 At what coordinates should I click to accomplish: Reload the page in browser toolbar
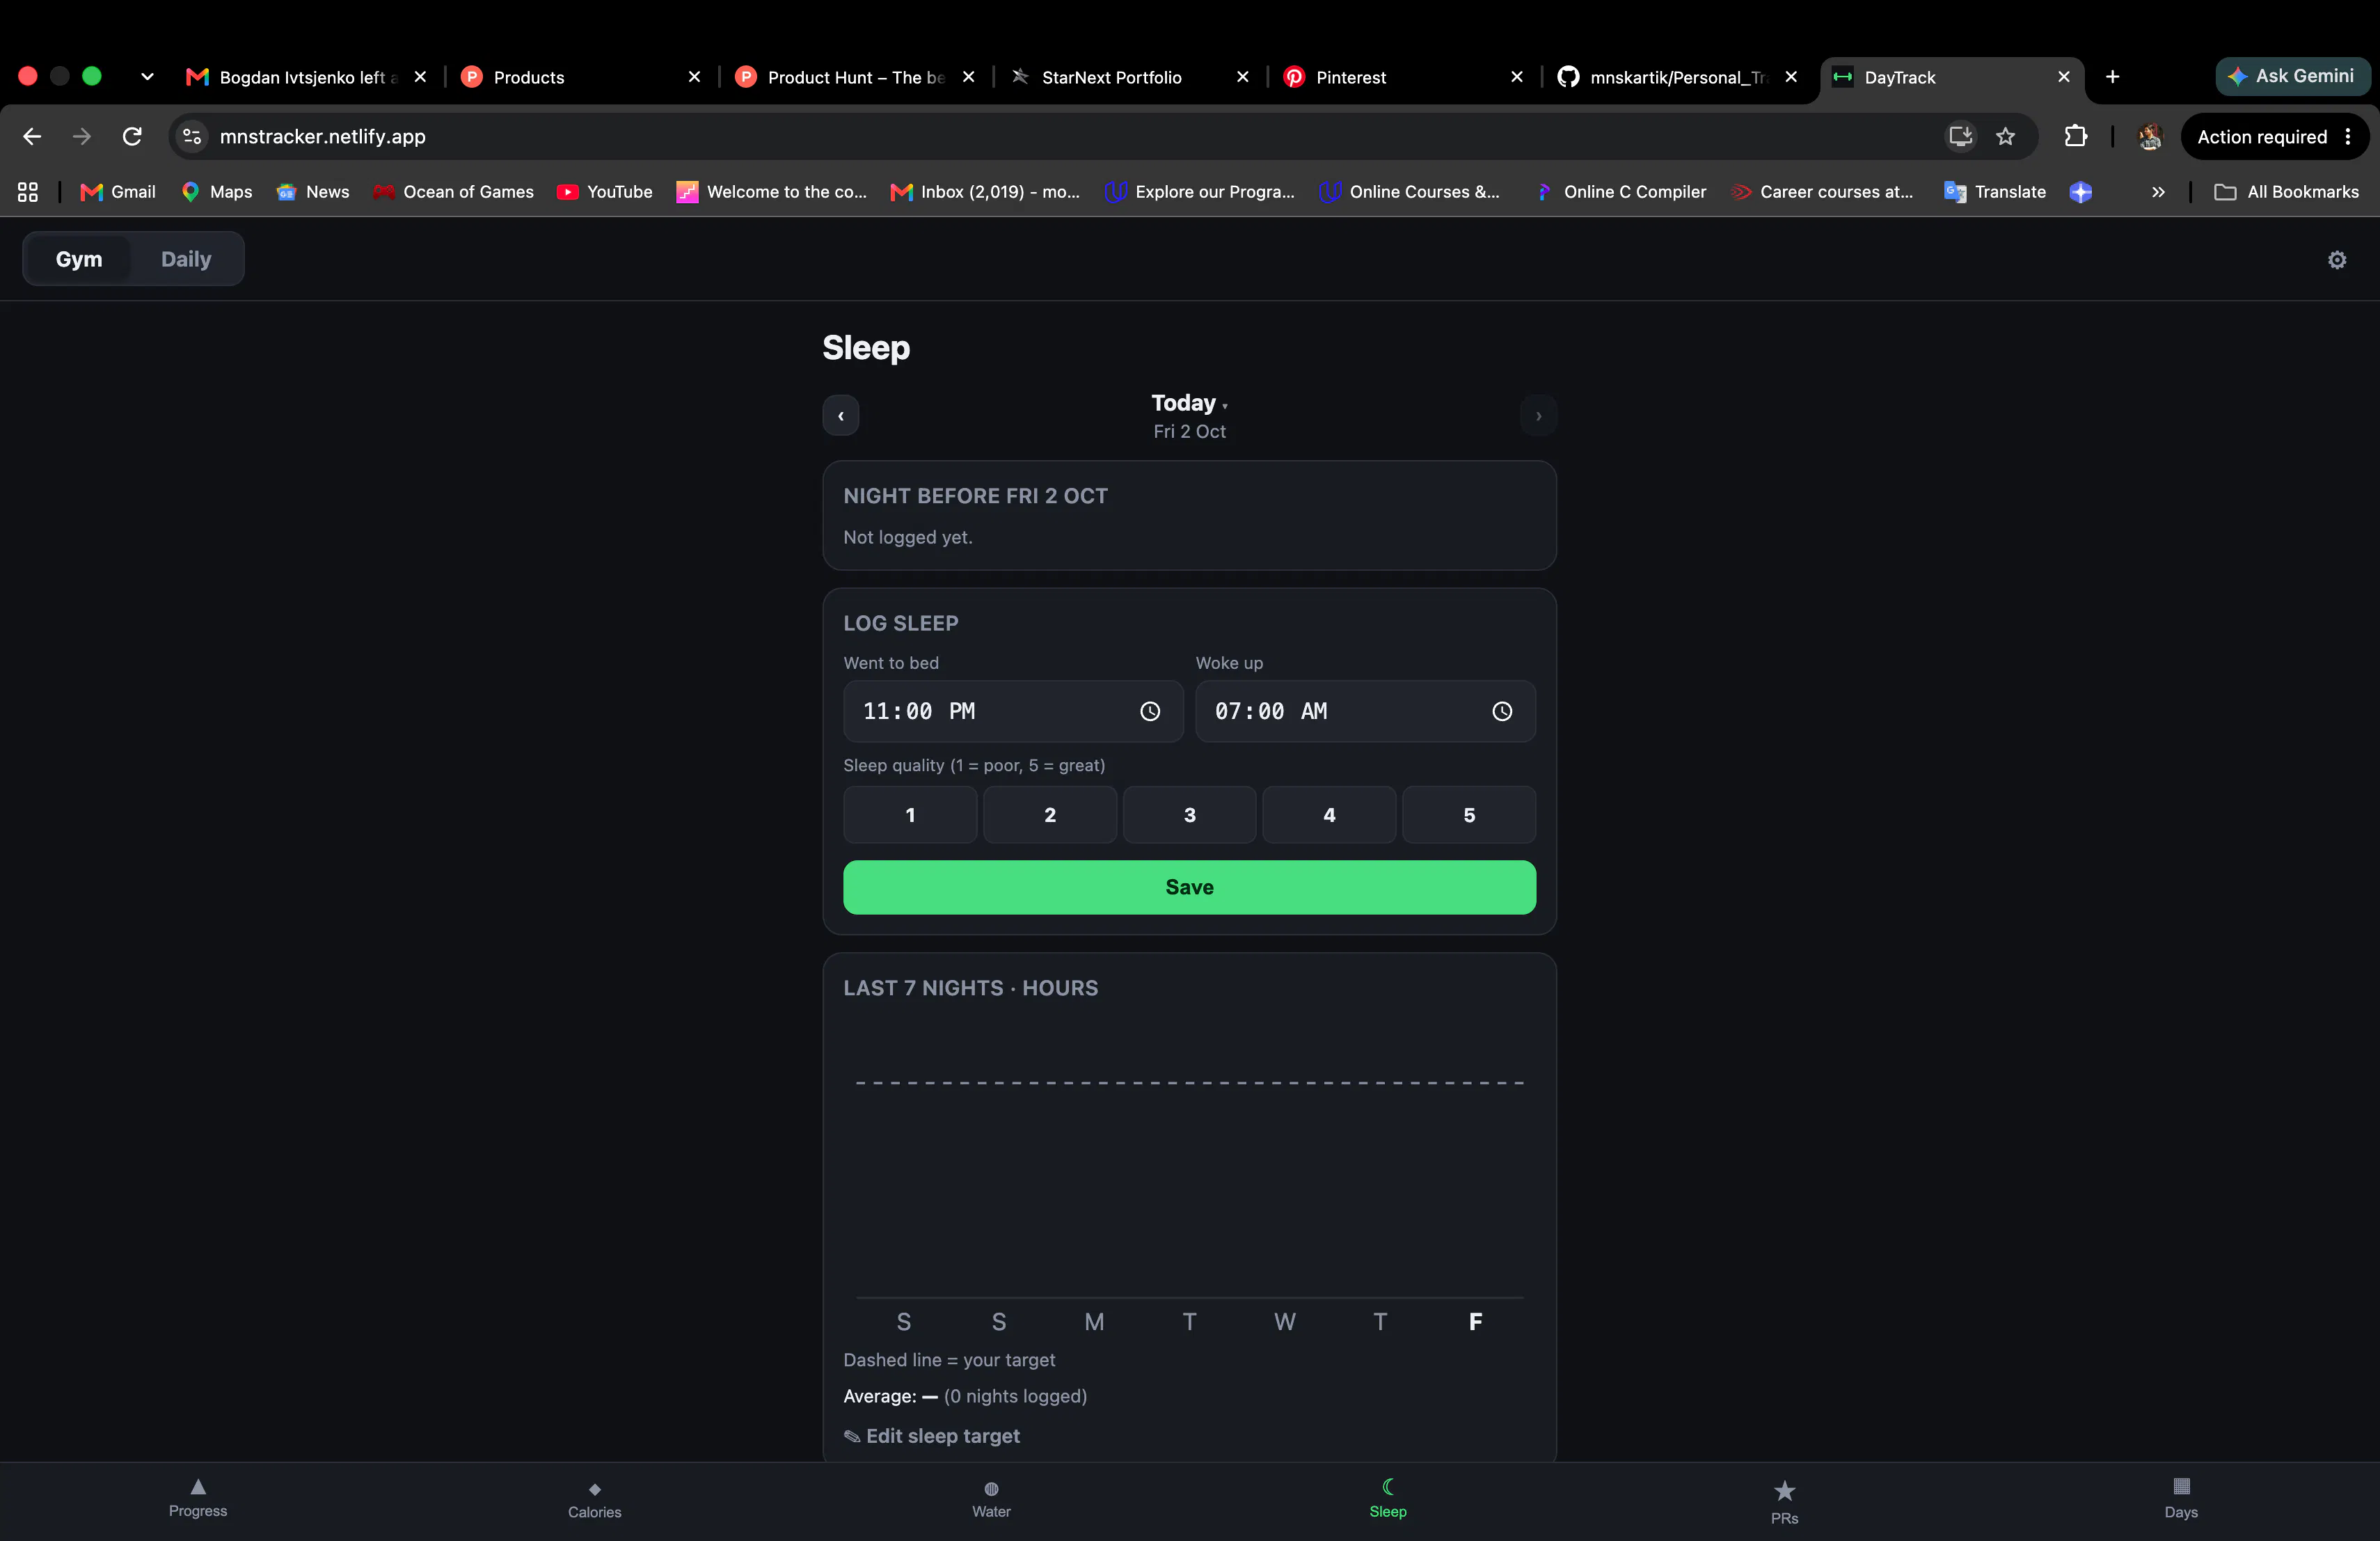pyautogui.click(x=132, y=136)
